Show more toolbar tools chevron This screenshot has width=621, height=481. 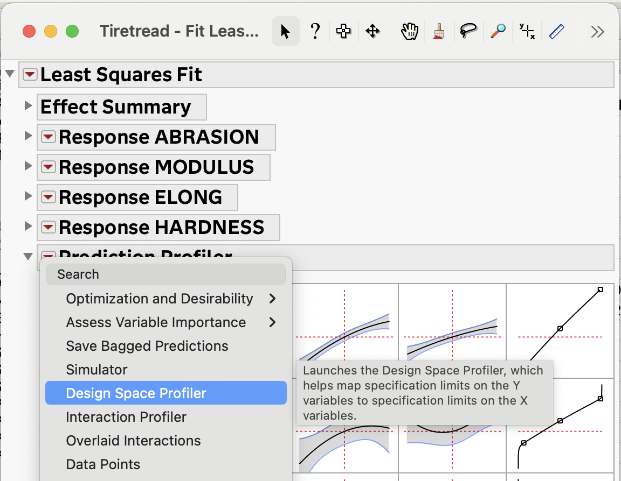click(597, 31)
